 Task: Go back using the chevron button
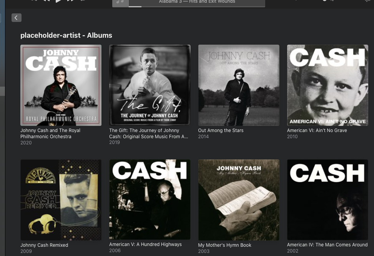tap(17, 18)
